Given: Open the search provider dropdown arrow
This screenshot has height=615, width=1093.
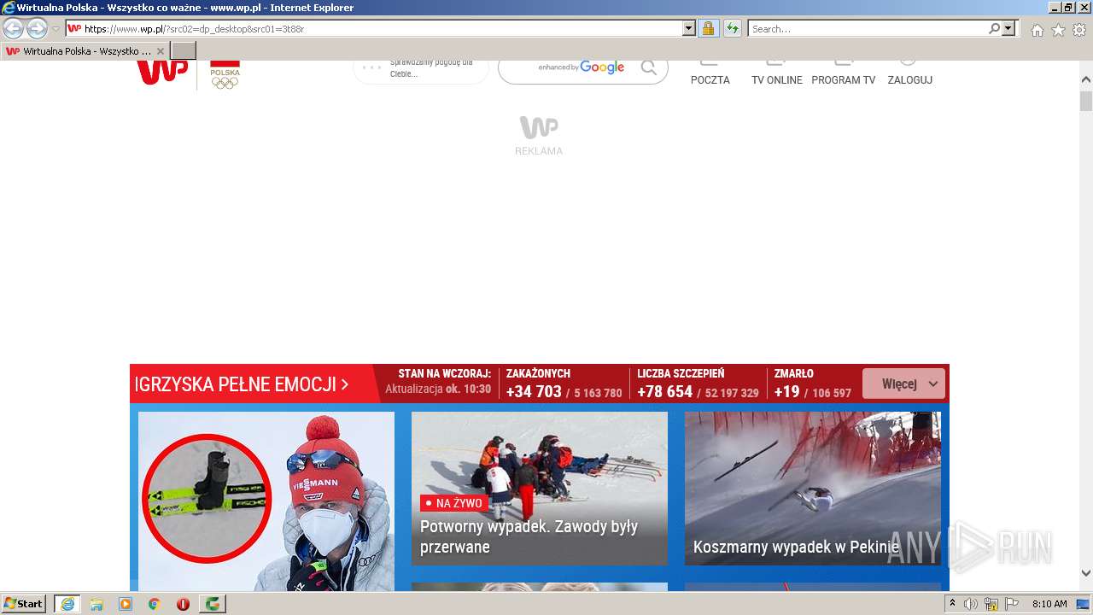Looking at the screenshot, I should point(1008,28).
